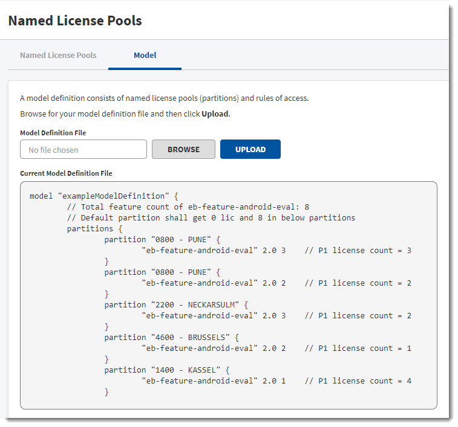Select the Model tab

point(145,55)
